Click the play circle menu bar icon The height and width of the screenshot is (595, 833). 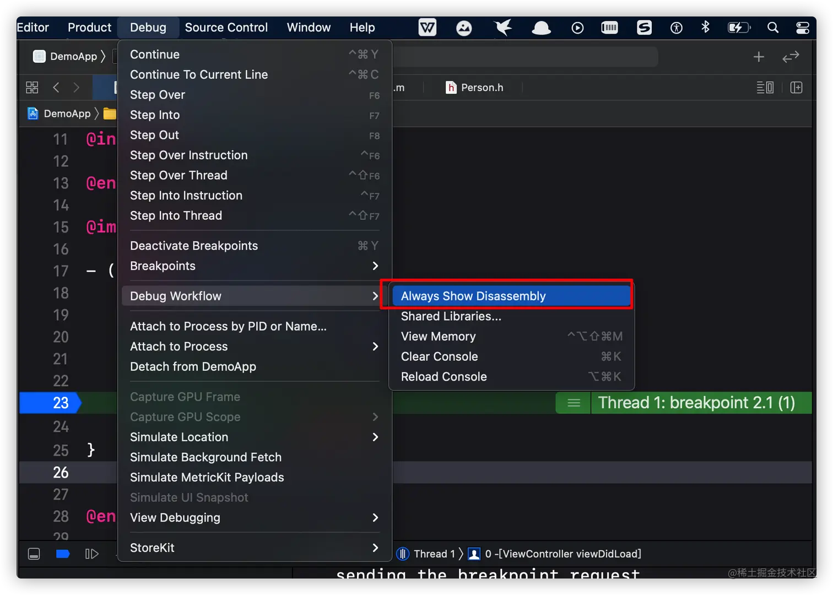(x=577, y=28)
